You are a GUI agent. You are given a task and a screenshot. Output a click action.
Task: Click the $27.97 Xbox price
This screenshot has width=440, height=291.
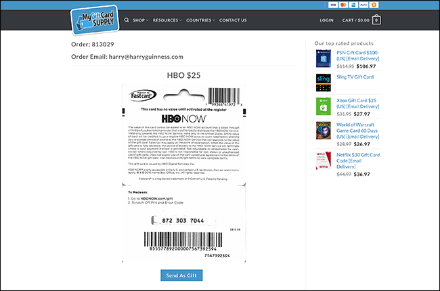point(361,114)
